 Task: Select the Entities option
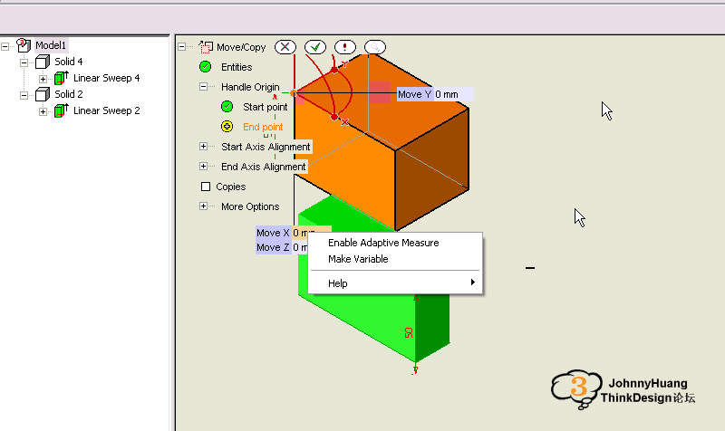click(237, 67)
